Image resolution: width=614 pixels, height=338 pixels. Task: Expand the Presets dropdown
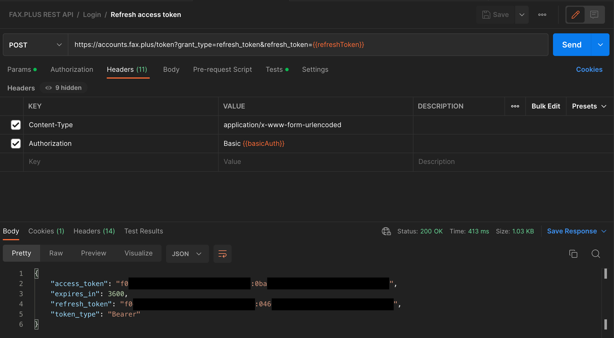(589, 106)
